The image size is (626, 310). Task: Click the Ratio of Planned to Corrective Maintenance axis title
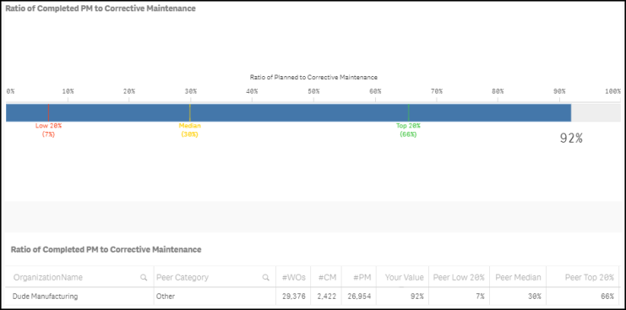[313, 77]
